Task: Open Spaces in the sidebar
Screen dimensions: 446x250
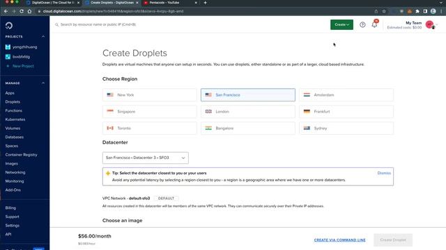Action: point(12,146)
